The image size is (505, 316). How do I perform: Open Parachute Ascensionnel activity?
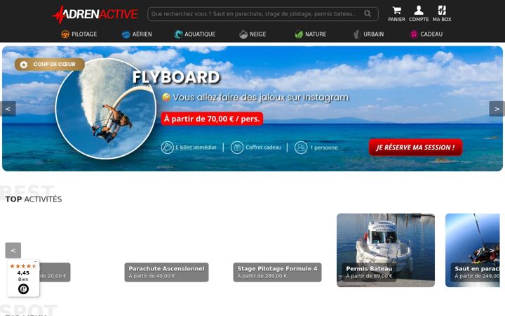(166, 272)
